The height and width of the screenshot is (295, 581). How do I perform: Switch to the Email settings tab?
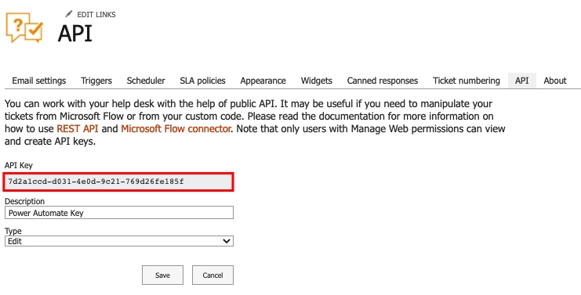tap(39, 81)
